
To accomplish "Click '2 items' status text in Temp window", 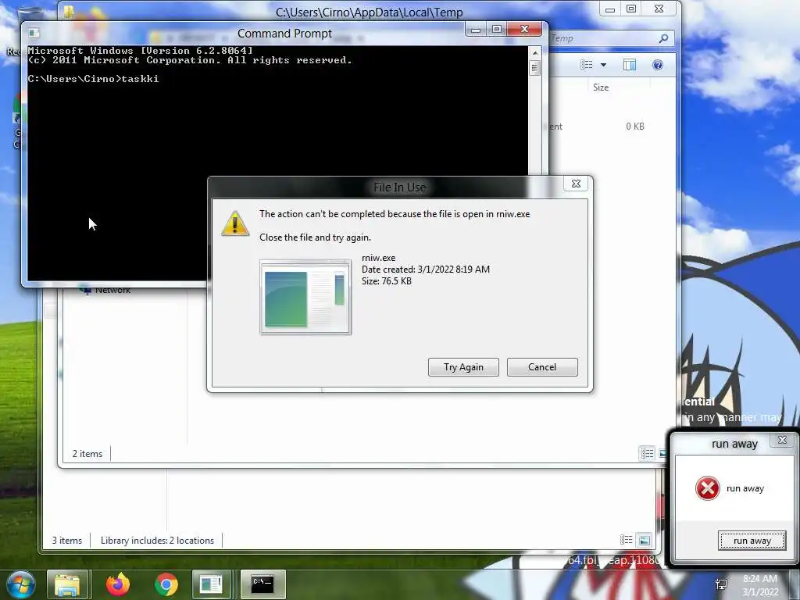I will click(x=87, y=454).
